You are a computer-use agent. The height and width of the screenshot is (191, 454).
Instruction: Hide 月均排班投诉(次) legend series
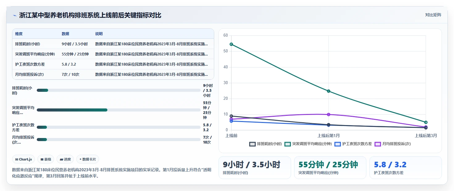pos(393,144)
